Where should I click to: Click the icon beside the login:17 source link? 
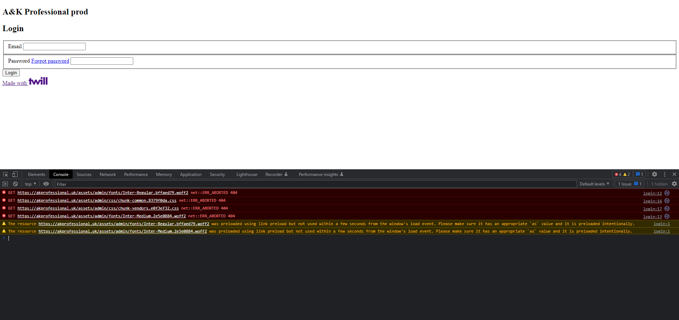click(x=667, y=208)
